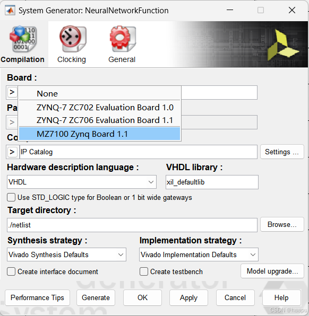Select MZ7100 Zynq Board 1.1
Viewport: 309px width, 316px height.
click(x=99, y=134)
